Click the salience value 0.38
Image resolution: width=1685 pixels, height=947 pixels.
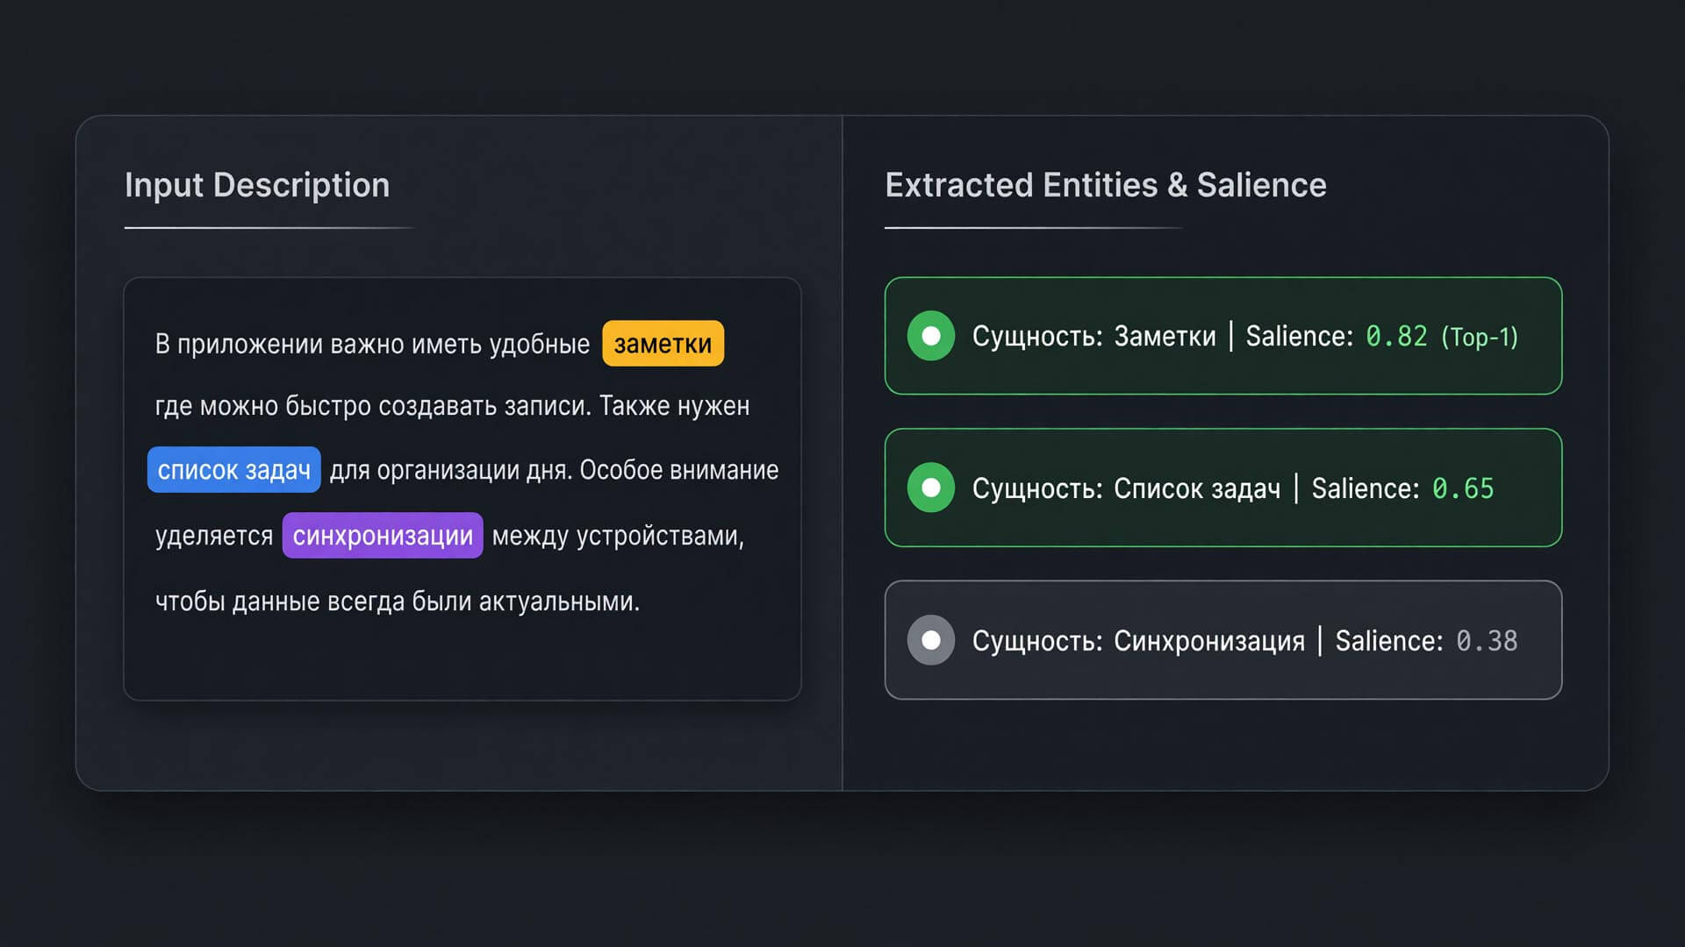[x=1487, y=641]
